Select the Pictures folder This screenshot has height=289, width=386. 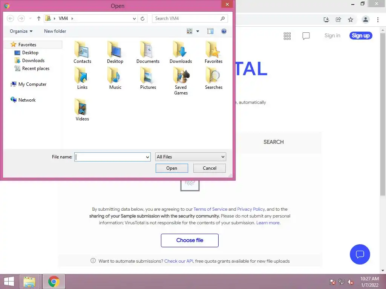click(148, 78)
